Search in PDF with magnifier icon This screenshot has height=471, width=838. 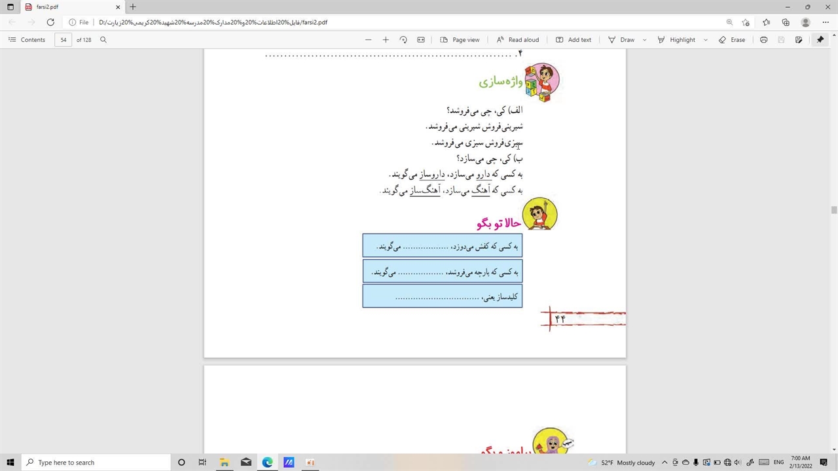pyautogui.click(x=103, y=40)
